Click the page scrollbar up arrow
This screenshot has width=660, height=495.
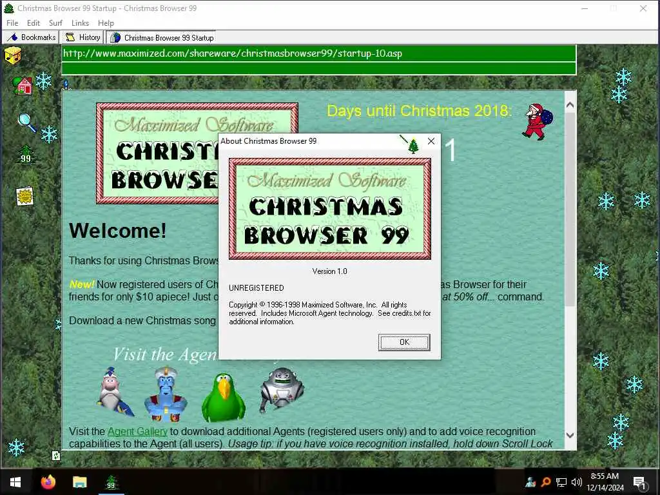pyautogui.click(x=570, y=105)
